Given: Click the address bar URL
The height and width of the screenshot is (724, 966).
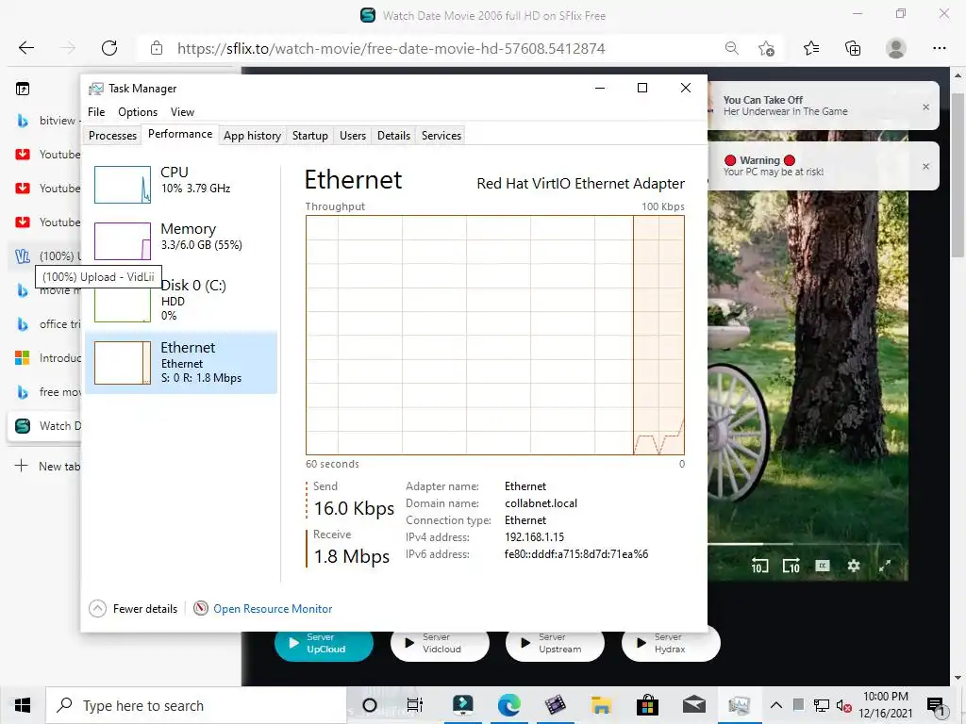Looking at the screenshot, I should click(x=391, y=49).
